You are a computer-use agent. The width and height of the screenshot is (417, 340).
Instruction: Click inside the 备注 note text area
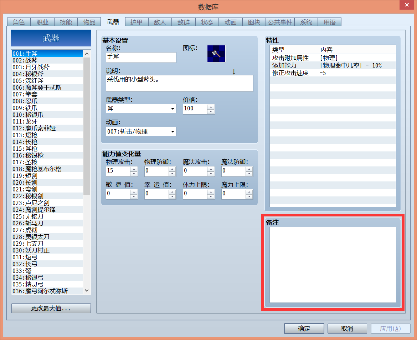click(x=333, y=265)
